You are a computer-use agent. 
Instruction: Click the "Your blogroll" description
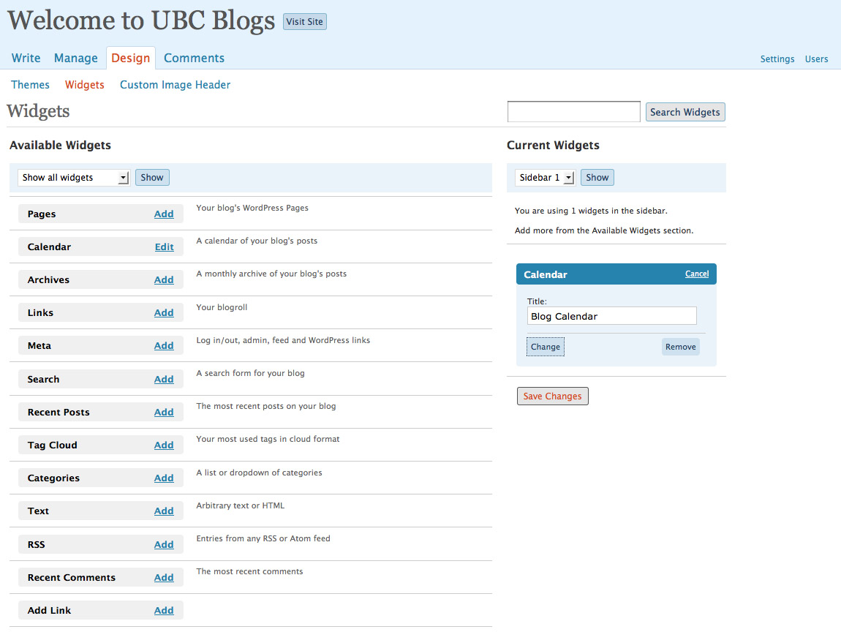222,307
